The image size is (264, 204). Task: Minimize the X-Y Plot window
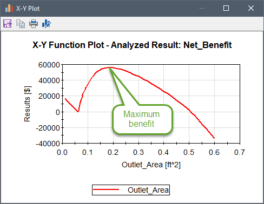202,8
